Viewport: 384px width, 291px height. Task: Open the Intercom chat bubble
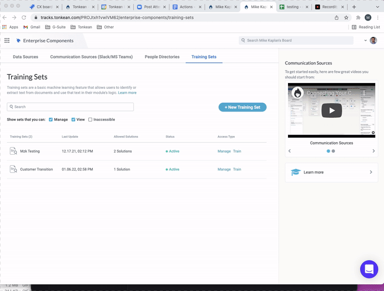(x=369, y=269)
